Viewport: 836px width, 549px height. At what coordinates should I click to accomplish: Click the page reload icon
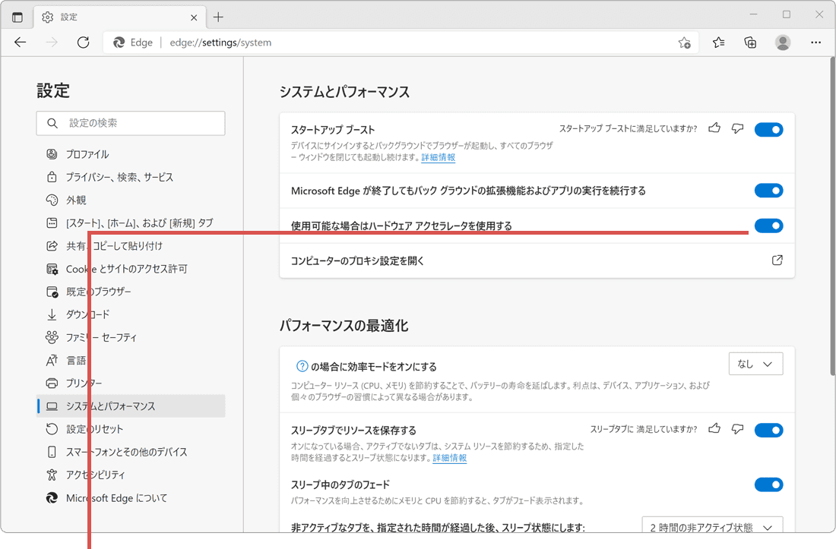(84, 43)
